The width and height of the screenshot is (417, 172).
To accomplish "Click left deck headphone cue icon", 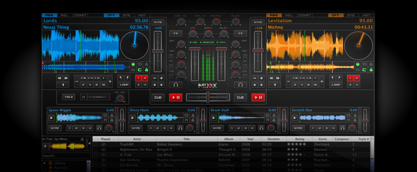I will tap(175, 85).
